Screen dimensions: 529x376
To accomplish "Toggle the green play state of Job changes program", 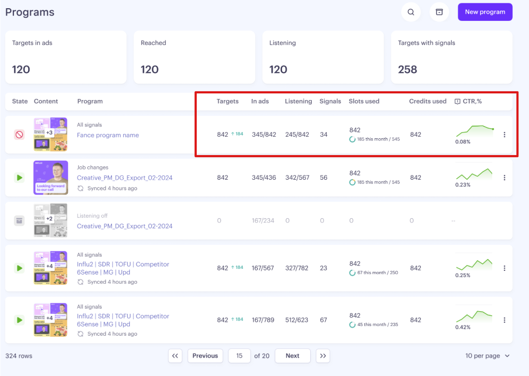I will pyautogui.click(x=19, y=178).
